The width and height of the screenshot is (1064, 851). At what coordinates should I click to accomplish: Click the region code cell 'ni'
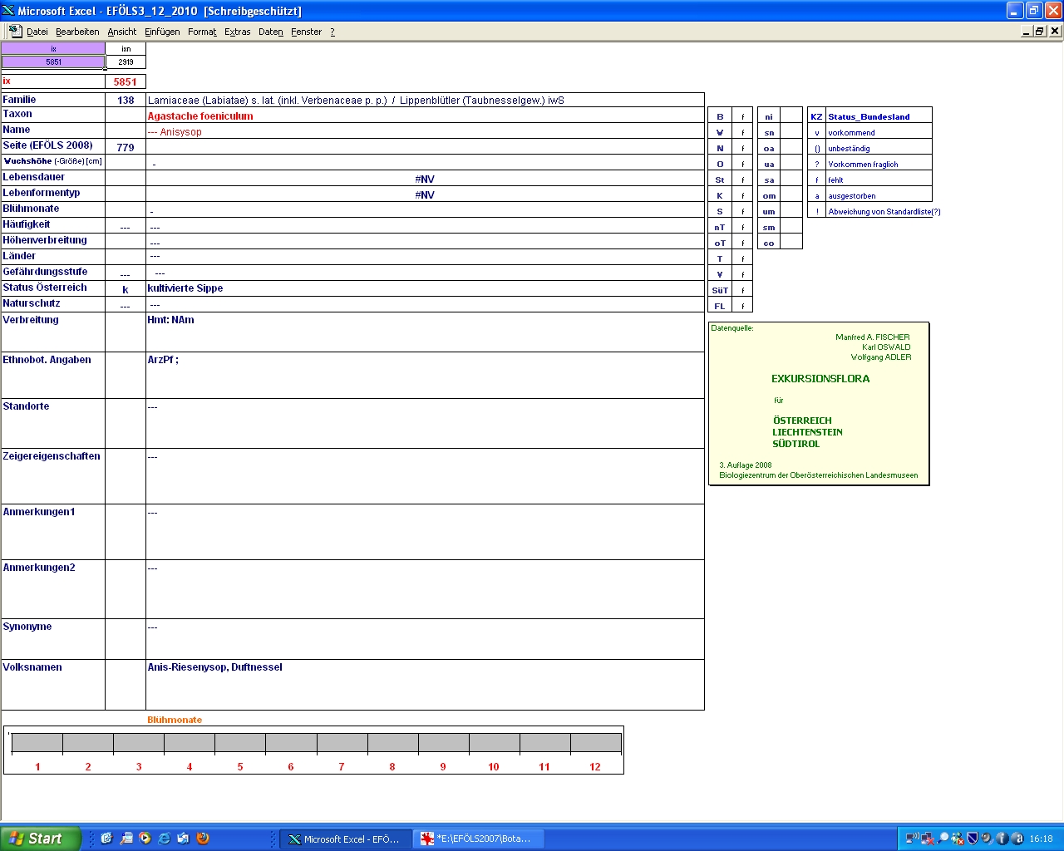[x=769, y=116]
